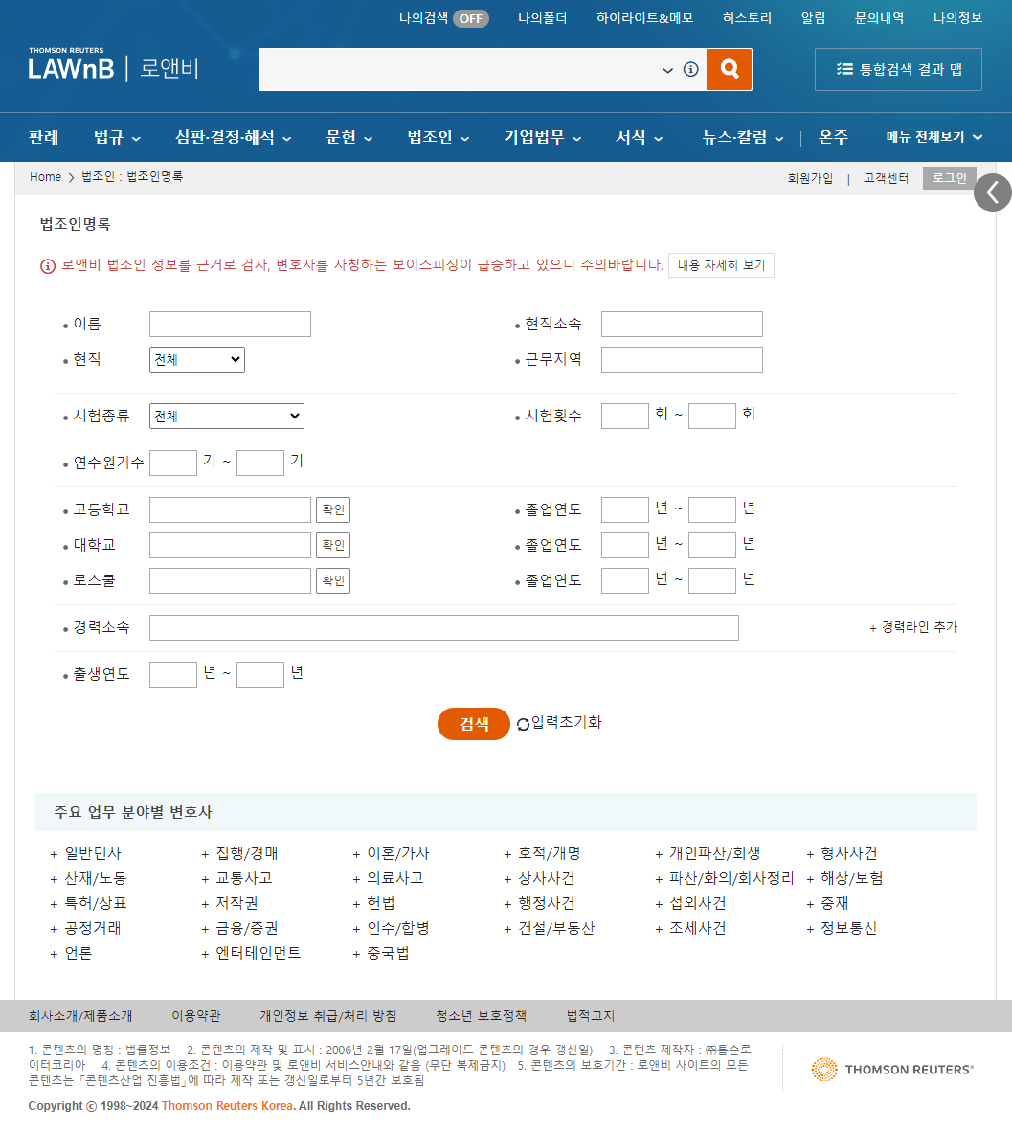The width and height of the screenshot is (1012, 1129).
Task: Click 내용 자세히 보기 button
Action: point(721,265)
